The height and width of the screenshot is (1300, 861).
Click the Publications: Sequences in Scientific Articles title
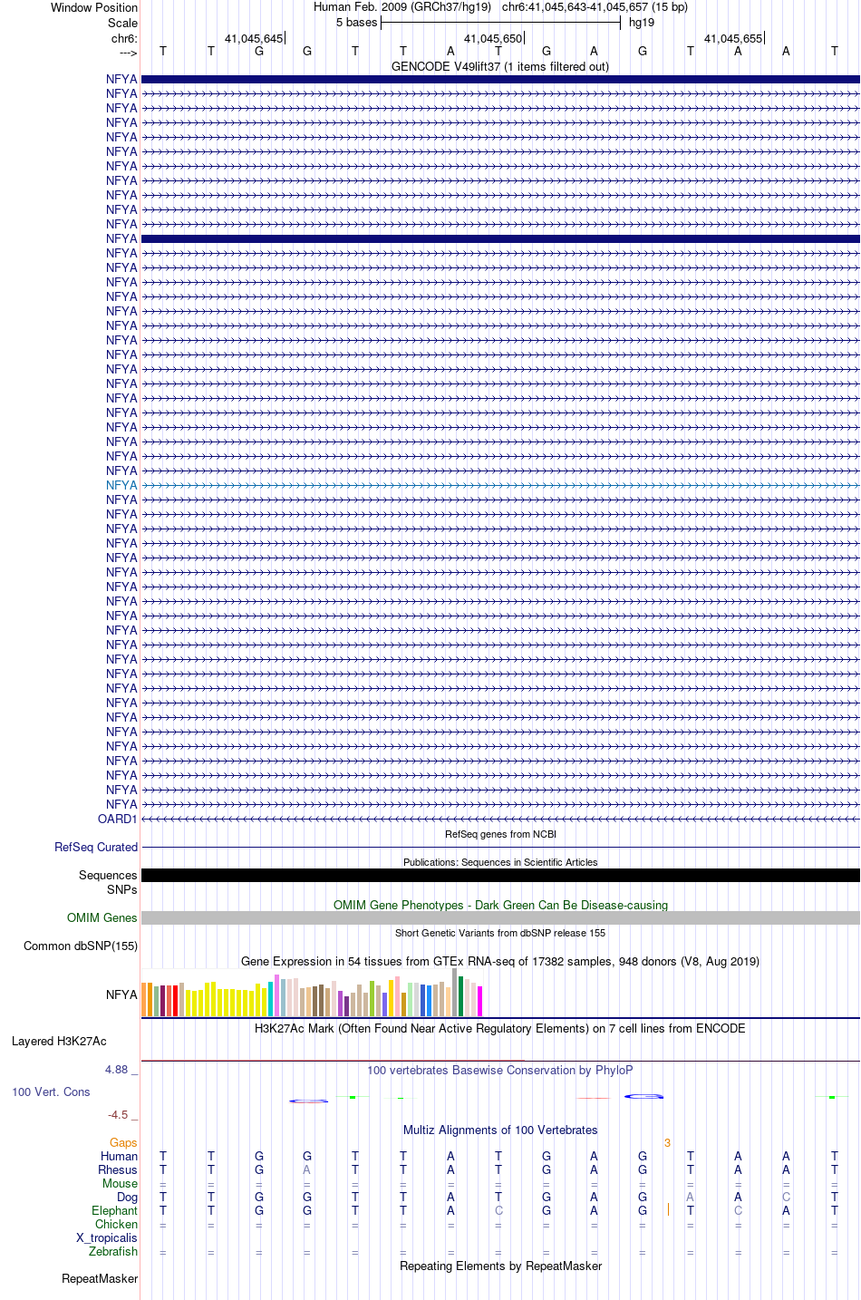click(500, 862)
